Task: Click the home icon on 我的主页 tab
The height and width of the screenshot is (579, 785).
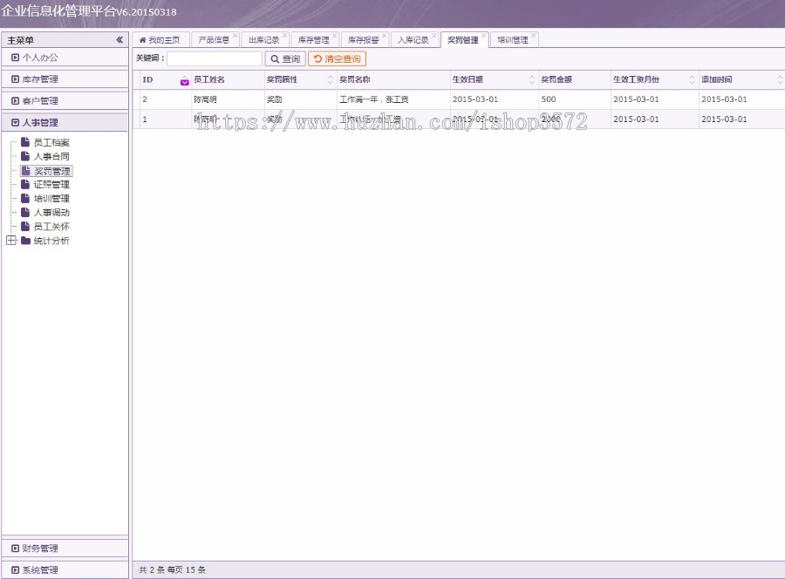Action: [x=142, y=39]
